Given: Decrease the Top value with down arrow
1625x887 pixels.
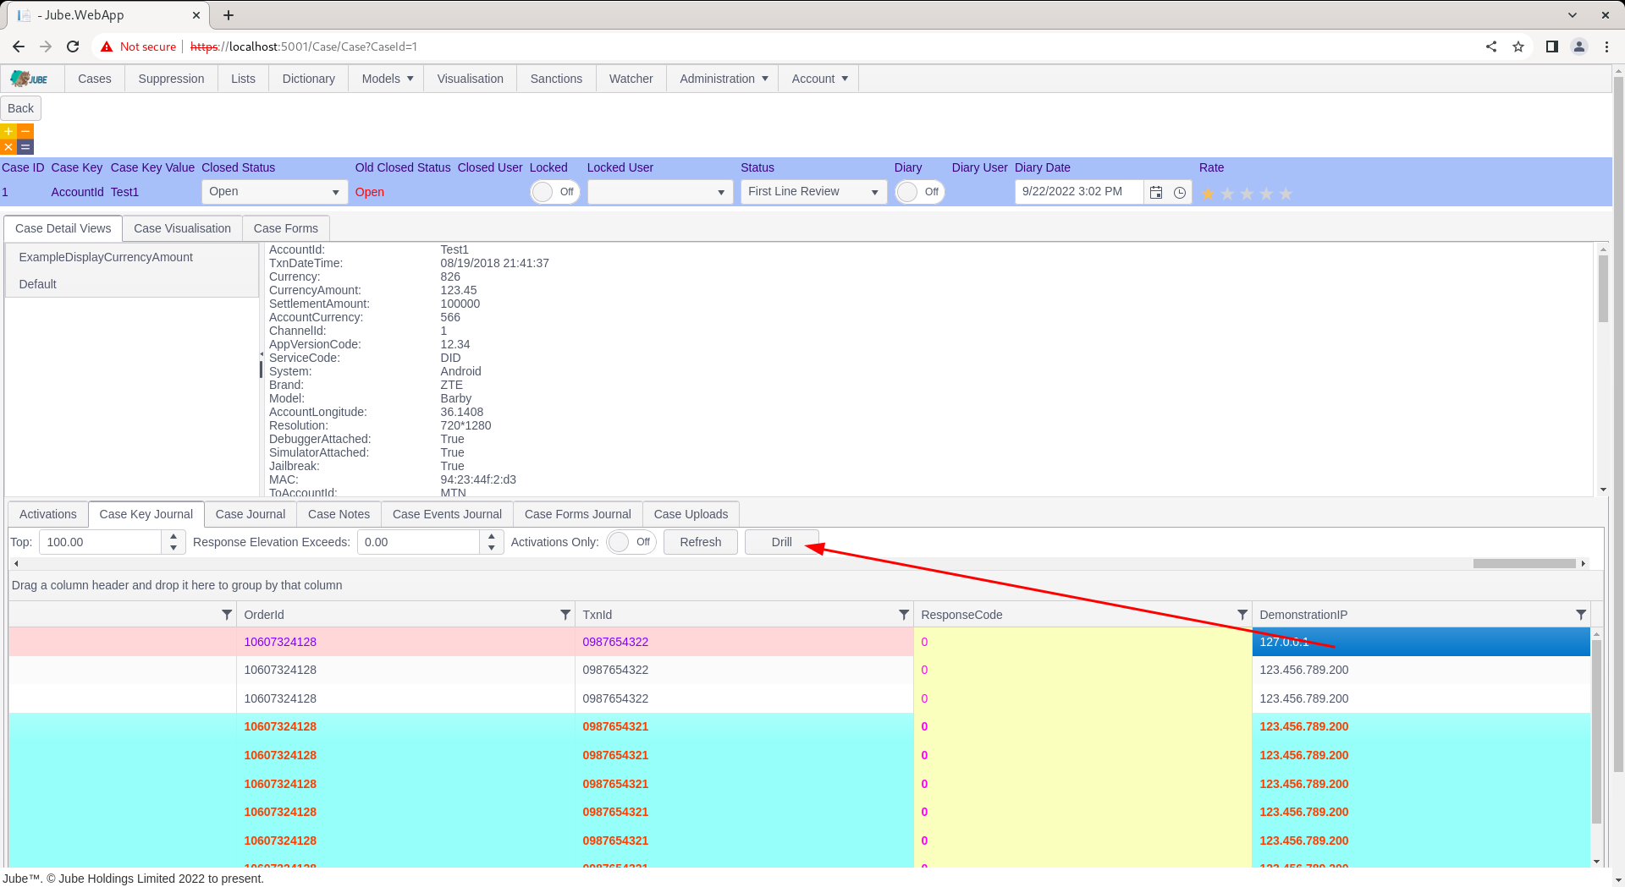Looking at the screenshot, I should (x=174, y=548).
